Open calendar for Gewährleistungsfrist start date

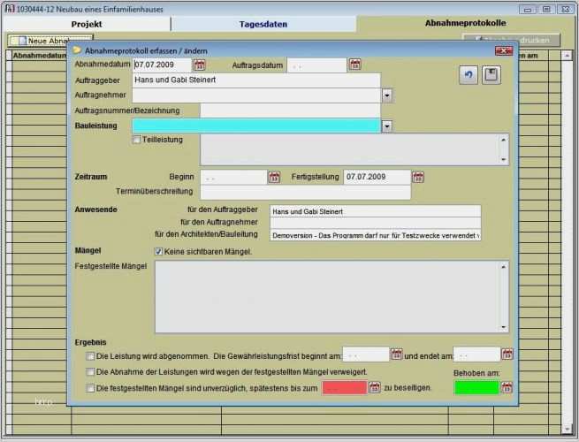(x=396, y=354)
